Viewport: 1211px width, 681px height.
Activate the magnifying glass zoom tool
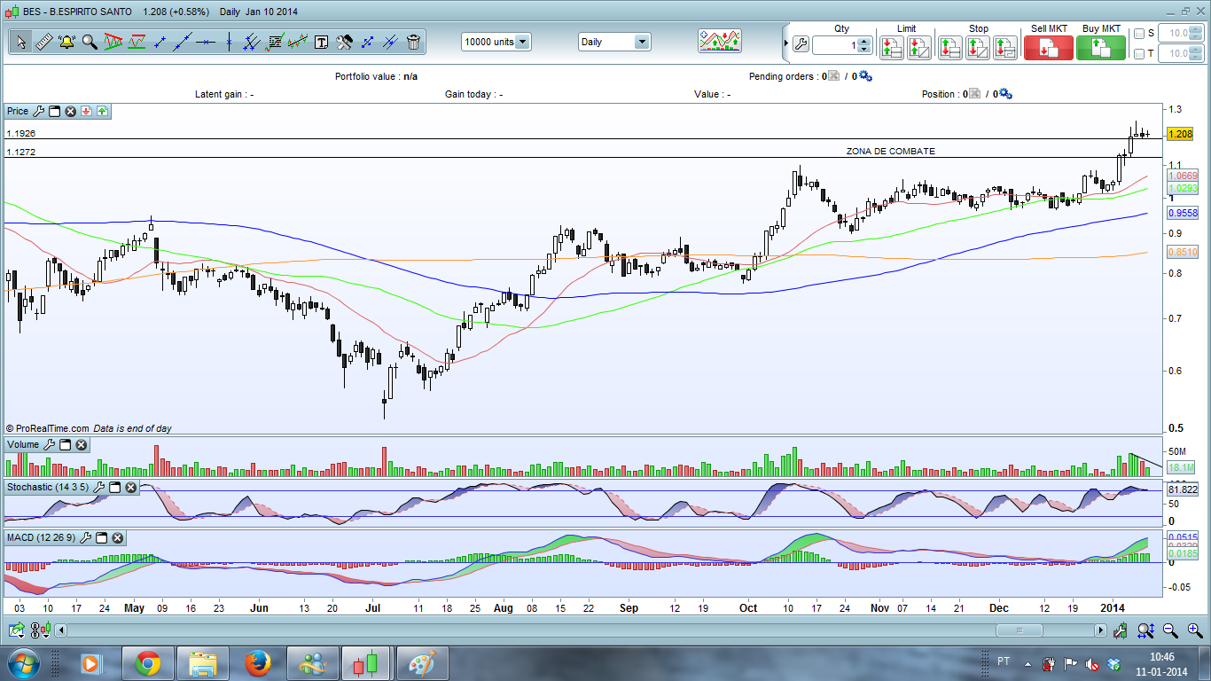90,42
